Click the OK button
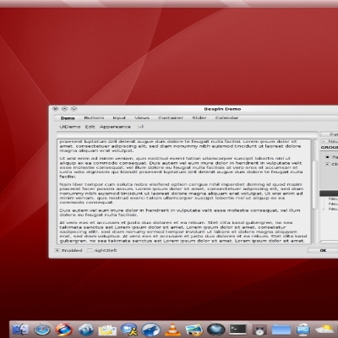The image size is (338, 338). coord(323,250)
